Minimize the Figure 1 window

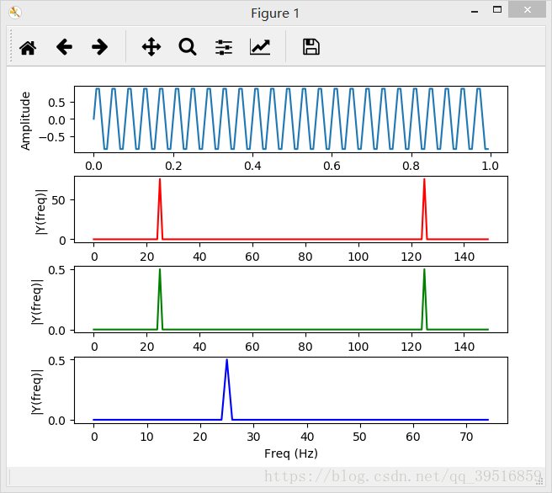(x=475, y=12)
